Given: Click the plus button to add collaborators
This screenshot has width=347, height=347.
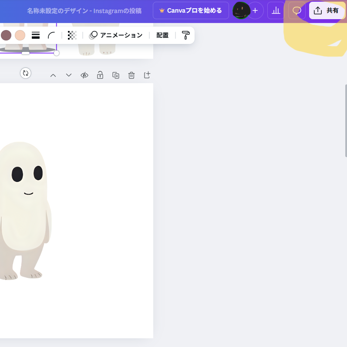Looking at the screenshot, I should point(255,10).
